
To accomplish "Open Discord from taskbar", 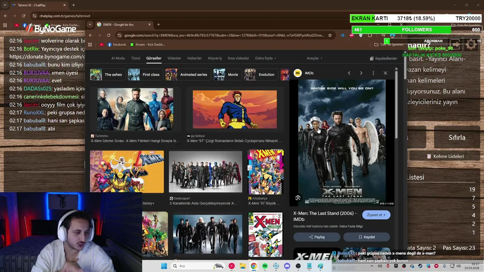I will (287, 266).
